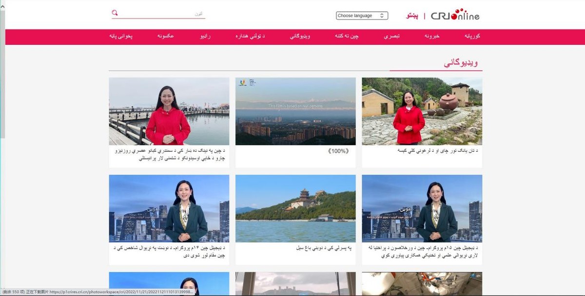Open the خبرونه news menu item

(431, 37)
